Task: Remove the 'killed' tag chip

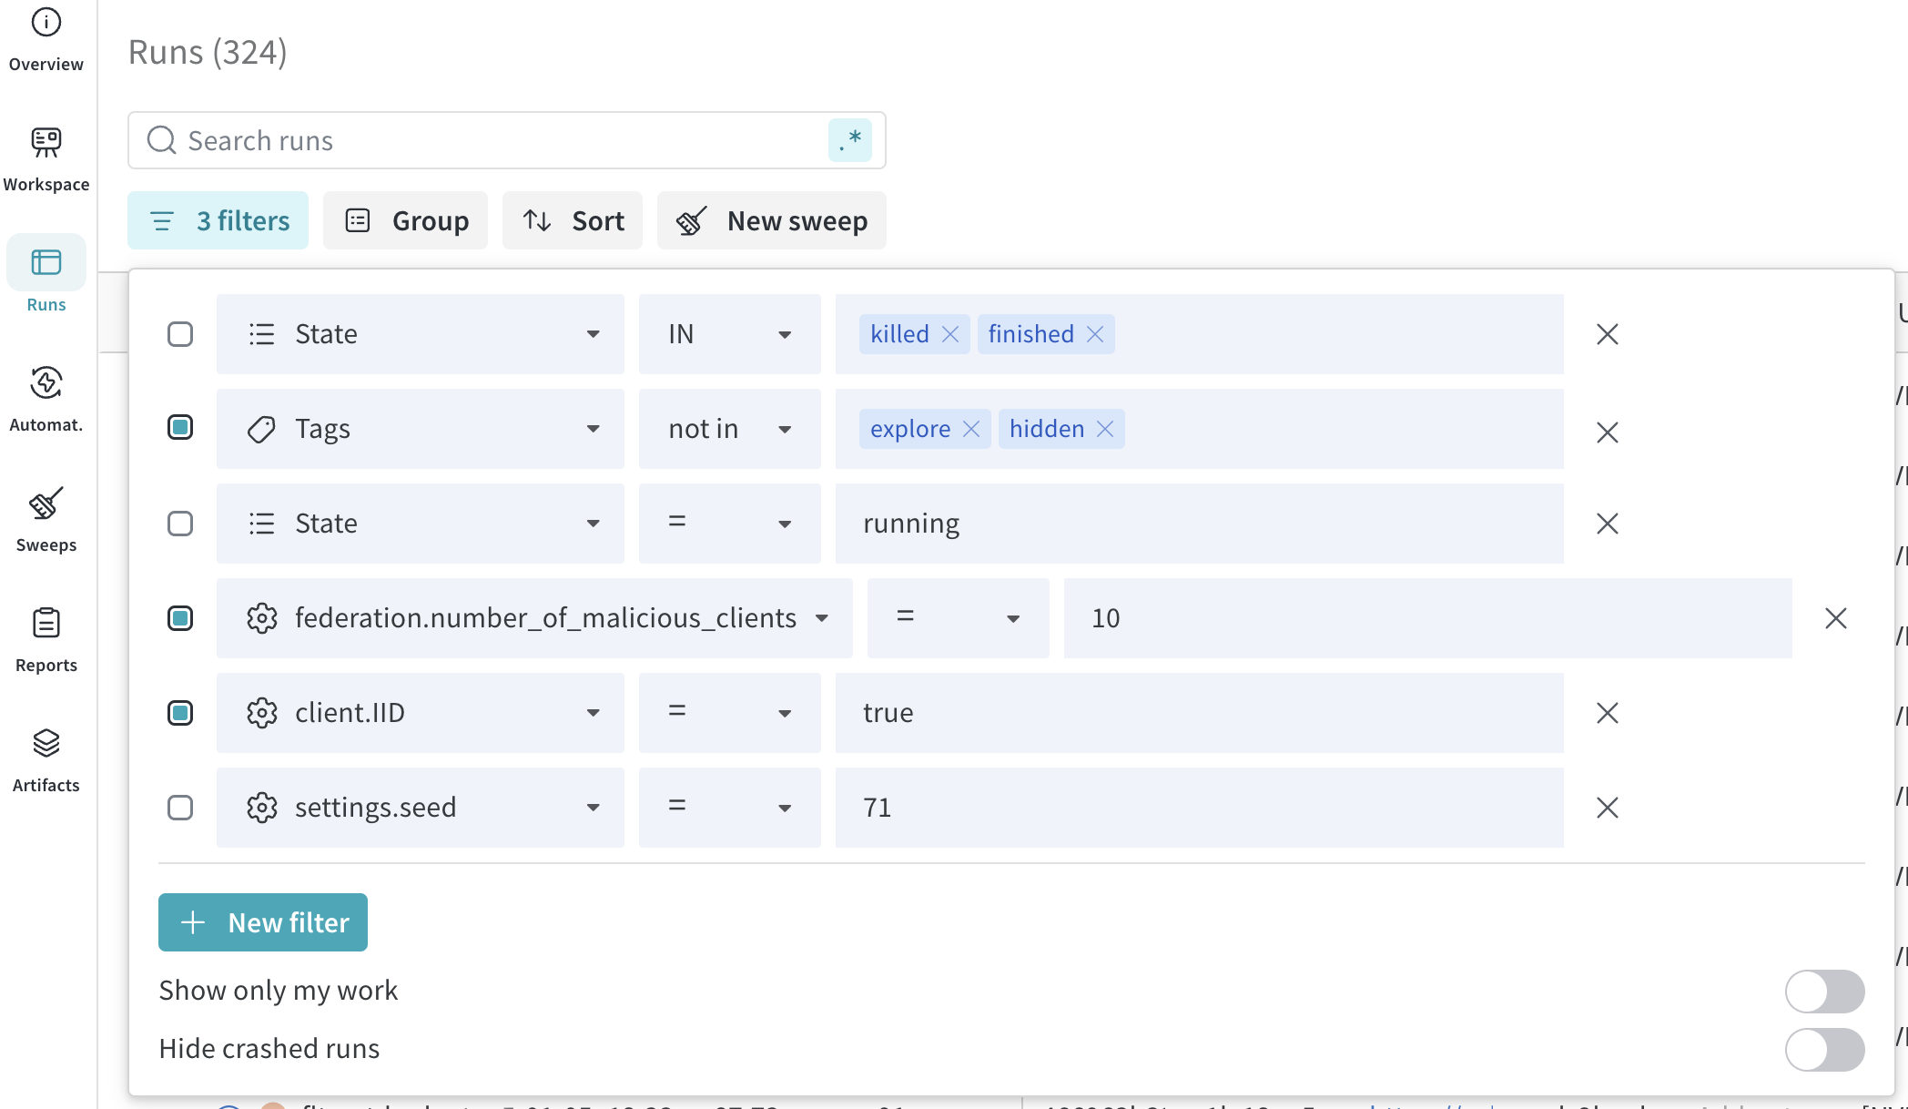Action: tap(950, 334)
